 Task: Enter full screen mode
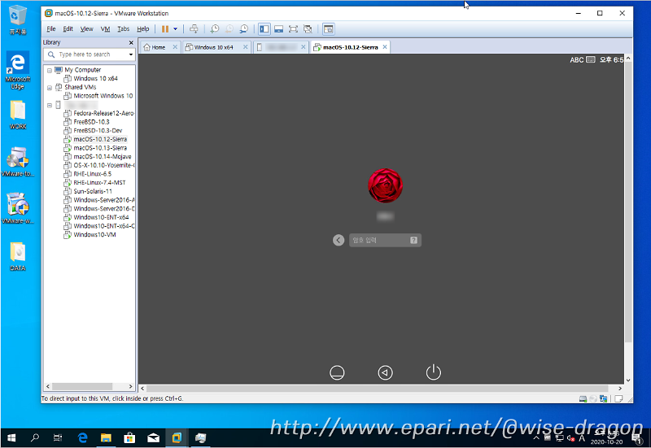(x=293, y=29)
